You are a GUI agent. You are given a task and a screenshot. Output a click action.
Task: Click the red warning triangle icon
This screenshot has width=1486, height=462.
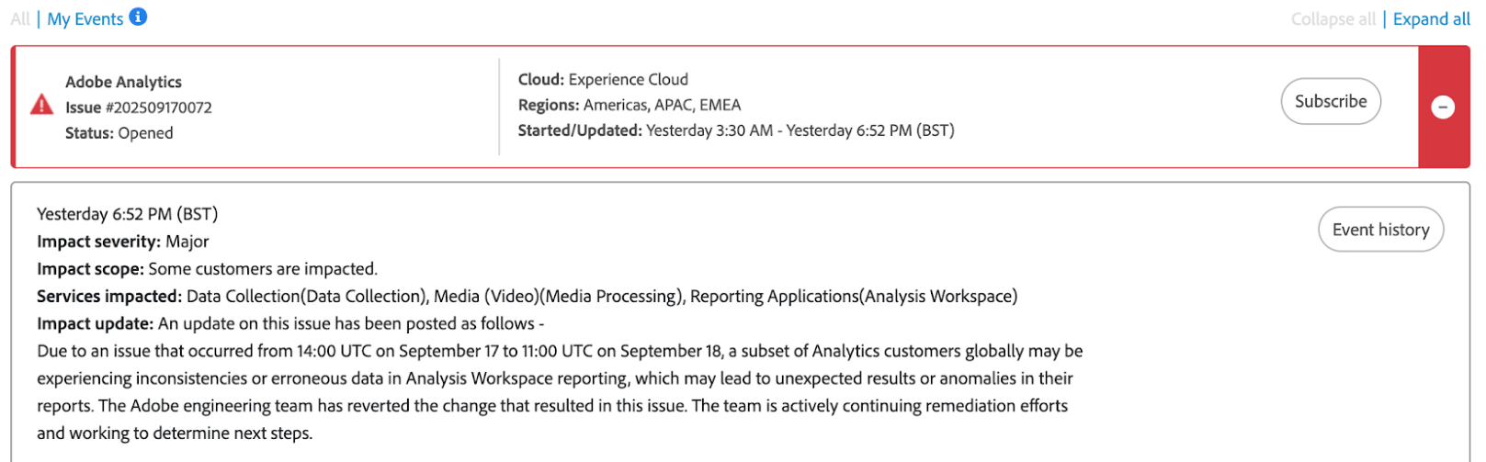coord(41,105)
